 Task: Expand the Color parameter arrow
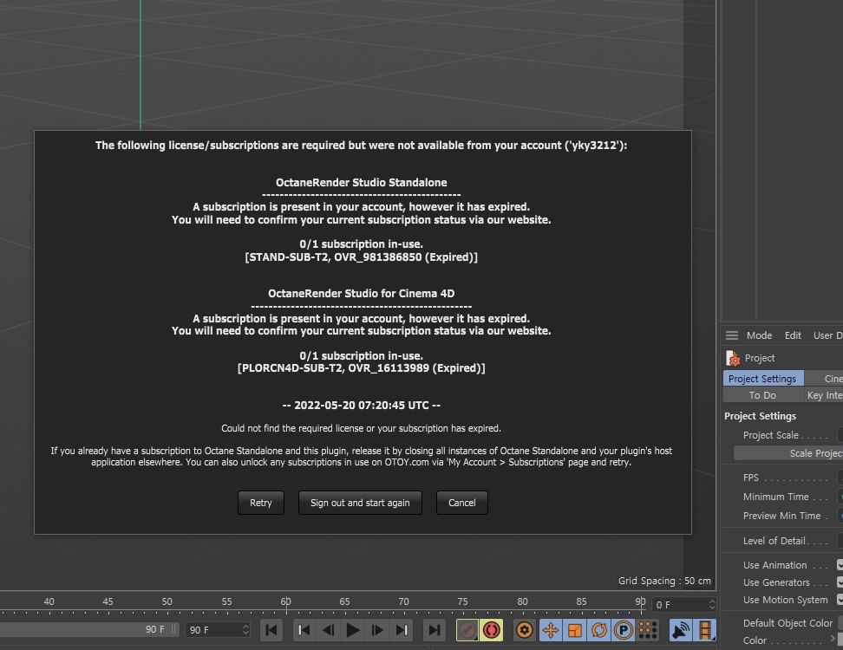(833, 639)
